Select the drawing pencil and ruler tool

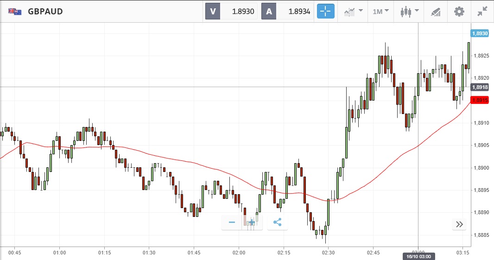pyautogui.click(x=436, y=12)
